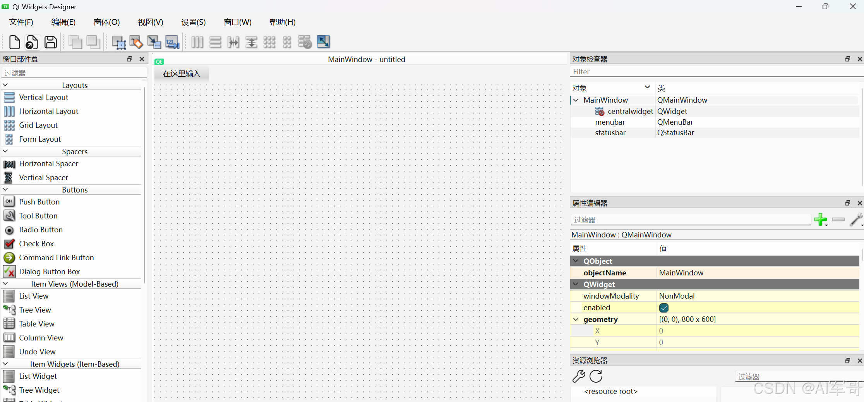
Task: Collapse the Layouts category
Action: 5,85
